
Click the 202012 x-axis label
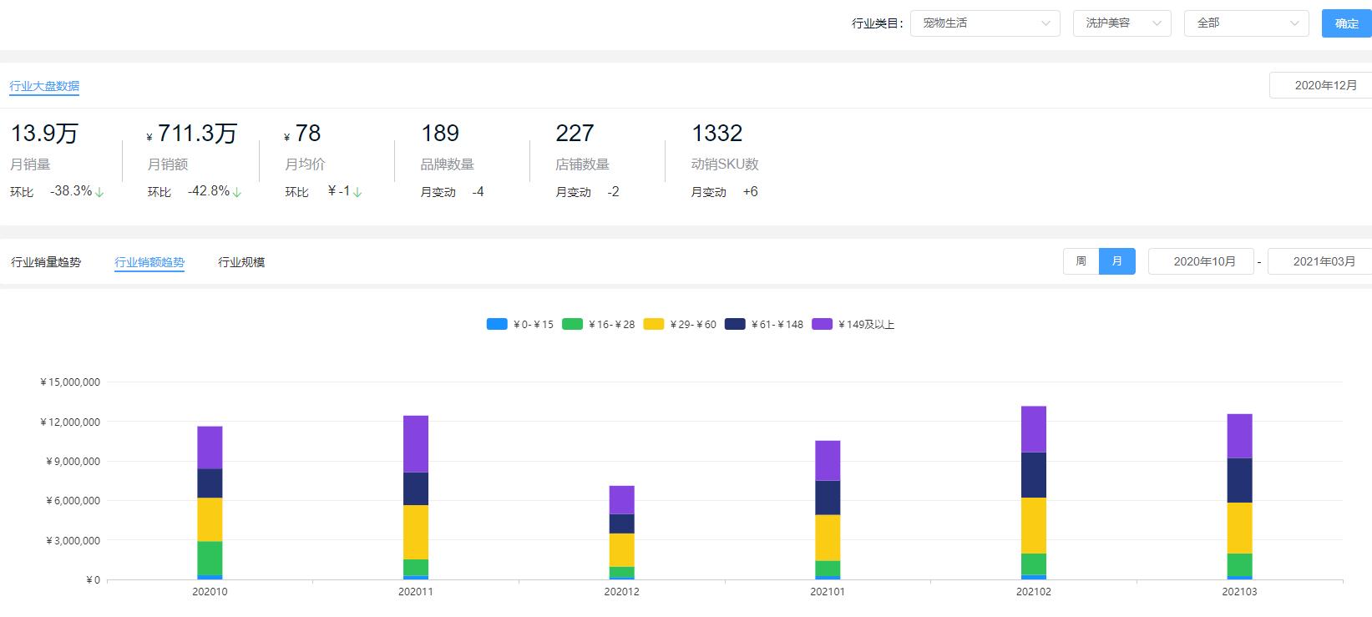(622, 591)
